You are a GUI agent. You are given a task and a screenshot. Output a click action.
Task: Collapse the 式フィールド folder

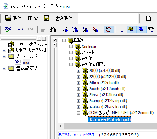pyautogui.click(x=4, y=56)
